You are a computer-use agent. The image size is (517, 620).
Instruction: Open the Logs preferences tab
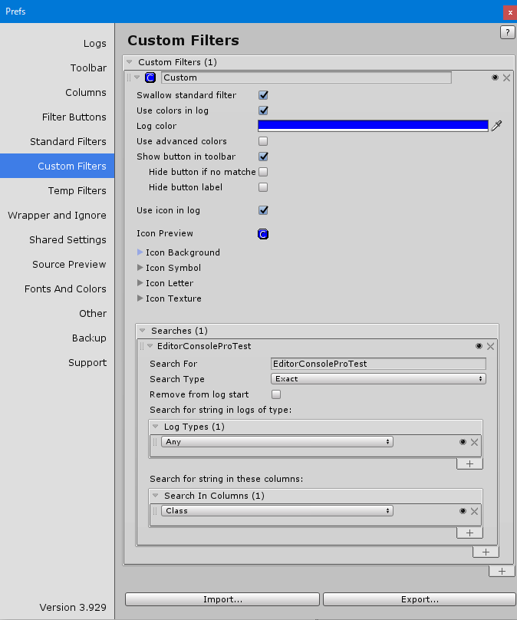(58, 44)
